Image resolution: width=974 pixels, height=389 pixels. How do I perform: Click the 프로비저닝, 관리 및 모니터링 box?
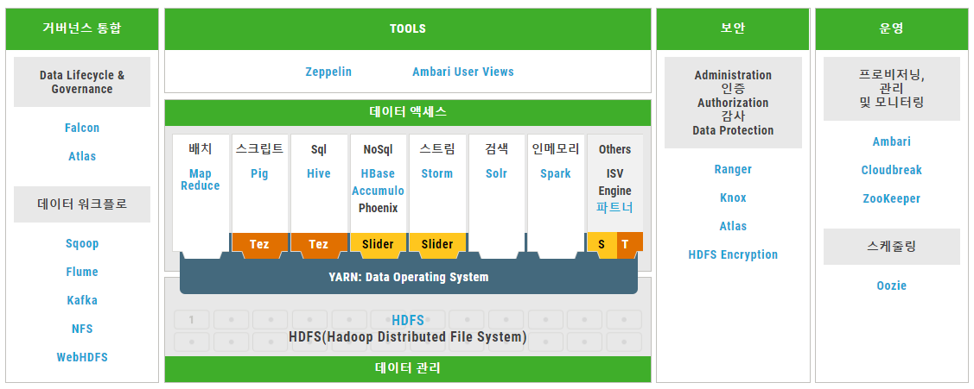tap(892, 89)
